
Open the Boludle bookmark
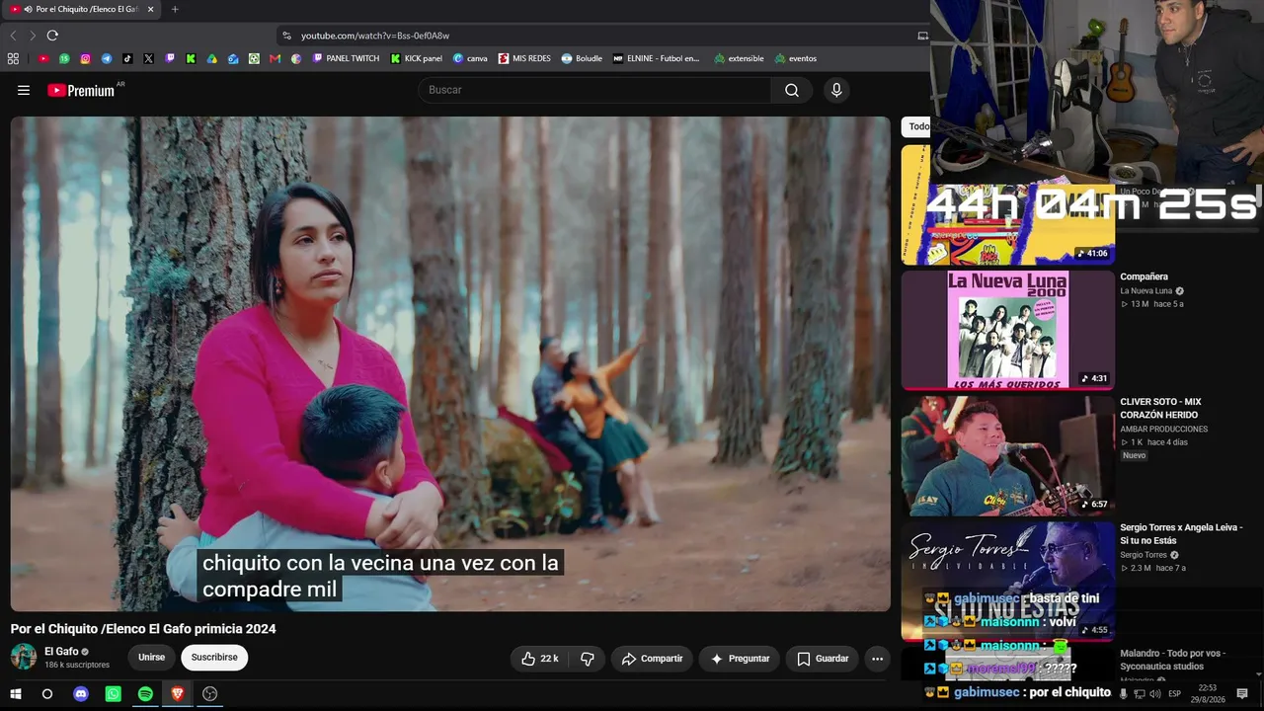tap(582, 58)
